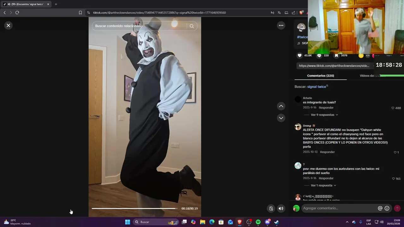Open Arturin's profile name
404x227 pixels.
click(x=307, y=98)
